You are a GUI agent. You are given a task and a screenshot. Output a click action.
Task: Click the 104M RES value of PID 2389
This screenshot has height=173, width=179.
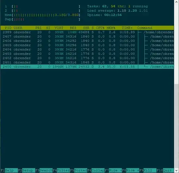(x=72, y=32)
